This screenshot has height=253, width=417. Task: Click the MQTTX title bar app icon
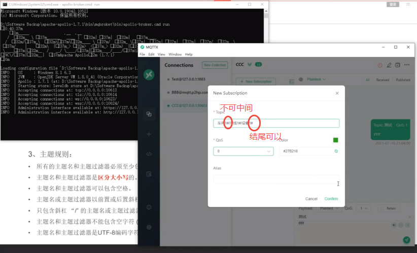click(x=142, y=47)
